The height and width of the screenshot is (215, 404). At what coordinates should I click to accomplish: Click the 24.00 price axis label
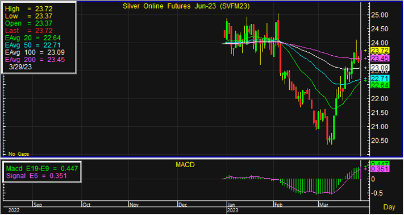379,43
